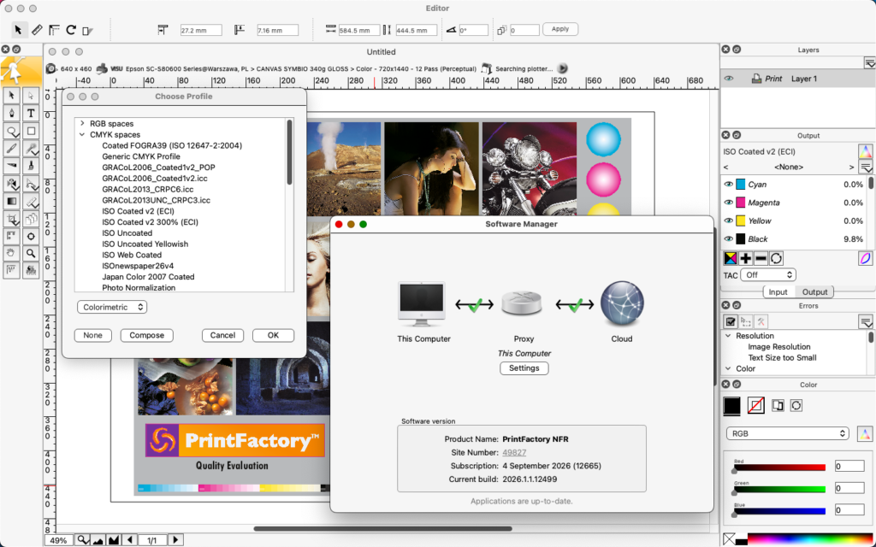
Task: Click OK in Choose Profile dialog
Action: 273,335
